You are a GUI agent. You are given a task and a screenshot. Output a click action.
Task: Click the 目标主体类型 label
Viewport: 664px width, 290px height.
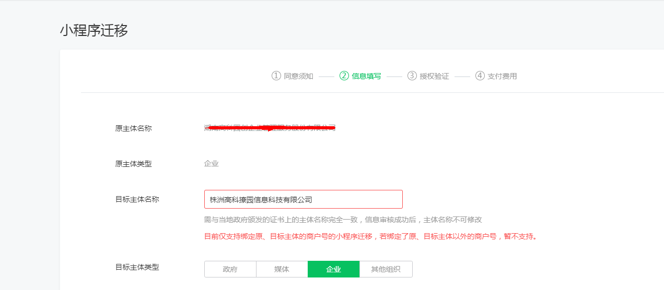pyautogui.click(x=137, y=267)
